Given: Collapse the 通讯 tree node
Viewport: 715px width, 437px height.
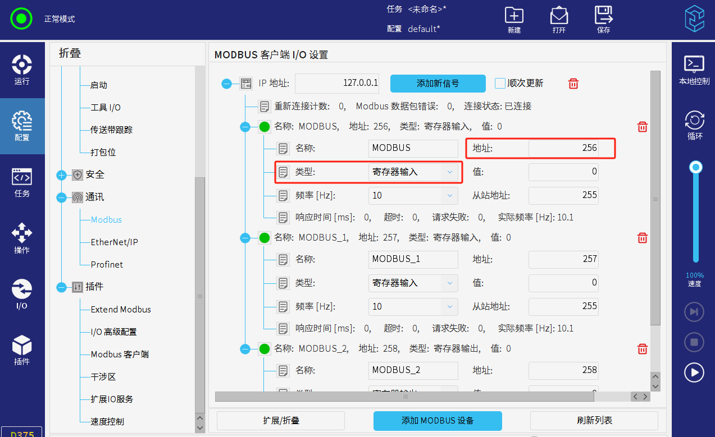Looking at the screenshot, I should (x=62, y=197).
